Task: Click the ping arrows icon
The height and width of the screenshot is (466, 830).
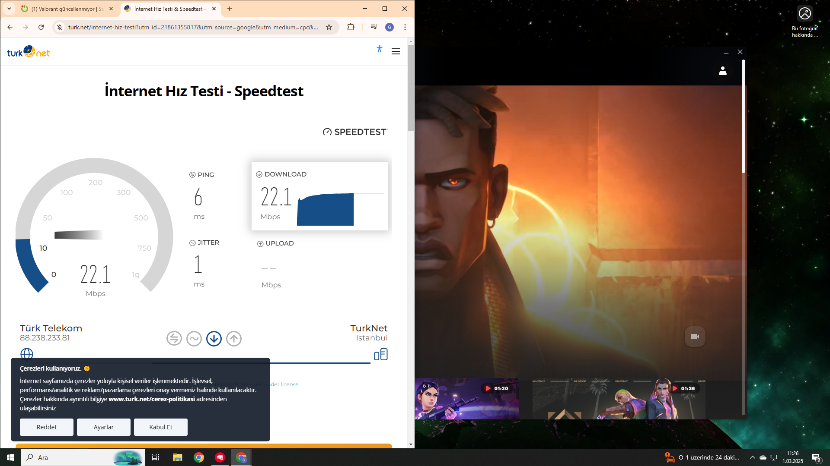Action: click(x=174, y=339)
